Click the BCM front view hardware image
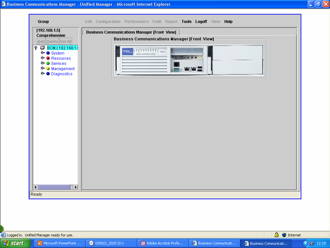Image resolution: width=330 pixels, height=248 pixels. (189, 60)
